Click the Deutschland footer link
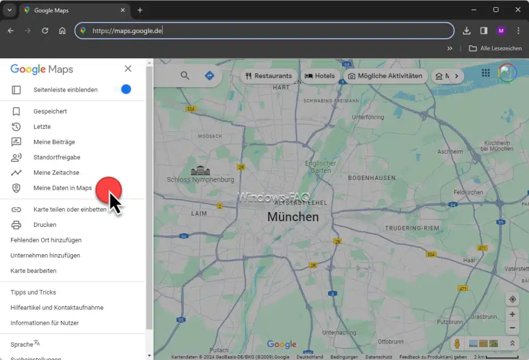This screenshot has width=529, height=360. [x=310, y=357]
